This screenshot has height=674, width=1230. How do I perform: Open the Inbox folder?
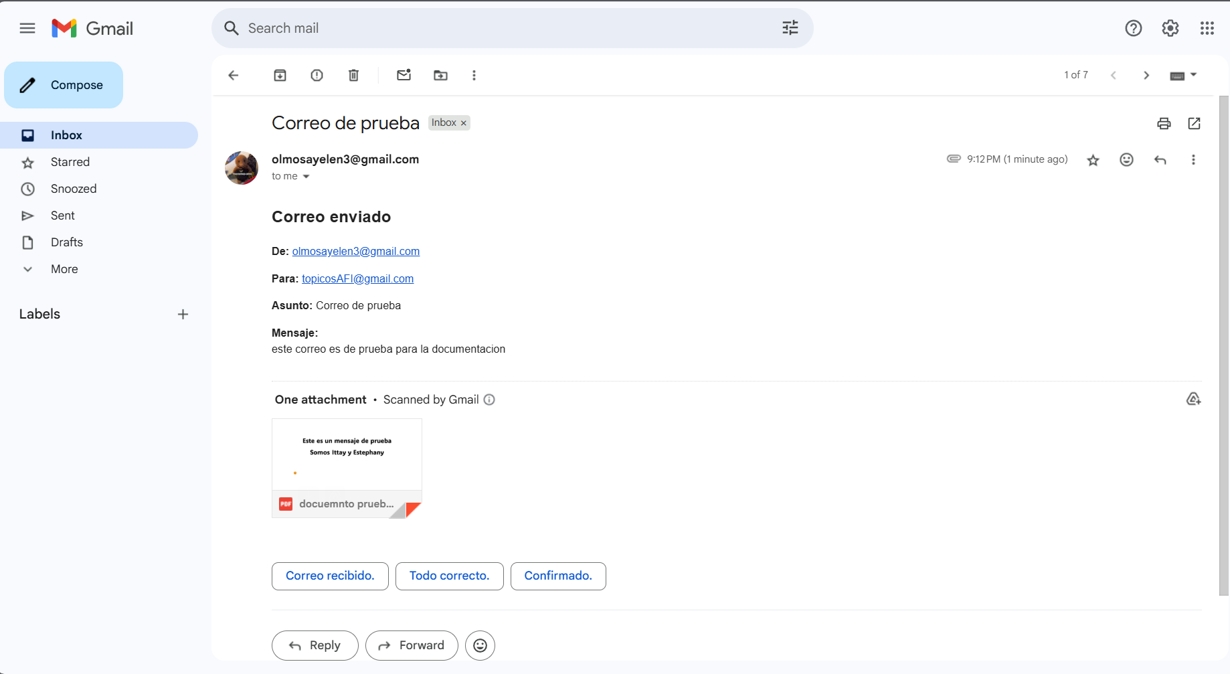pos(99,135)
